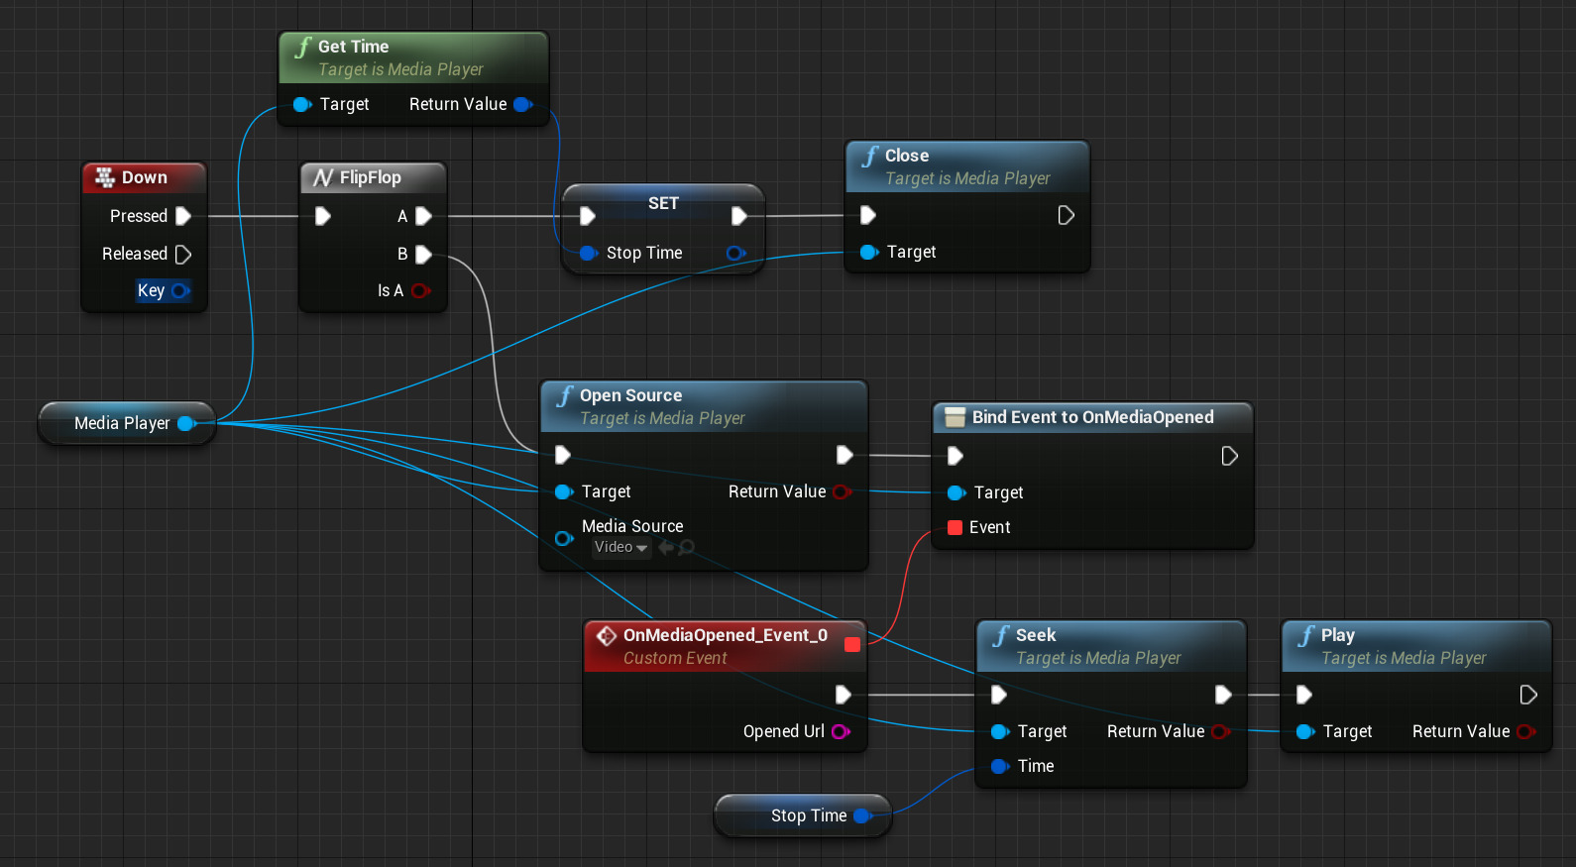Click the Bind Event node icon

point(955,417)
